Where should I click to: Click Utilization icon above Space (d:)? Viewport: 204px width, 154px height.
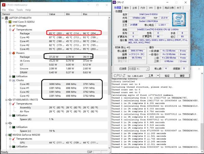pos(14,115)
